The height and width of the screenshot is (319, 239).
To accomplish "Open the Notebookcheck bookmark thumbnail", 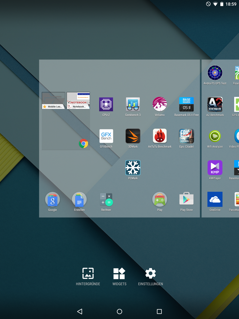I will pyautogui.click(x=78, y=100).
